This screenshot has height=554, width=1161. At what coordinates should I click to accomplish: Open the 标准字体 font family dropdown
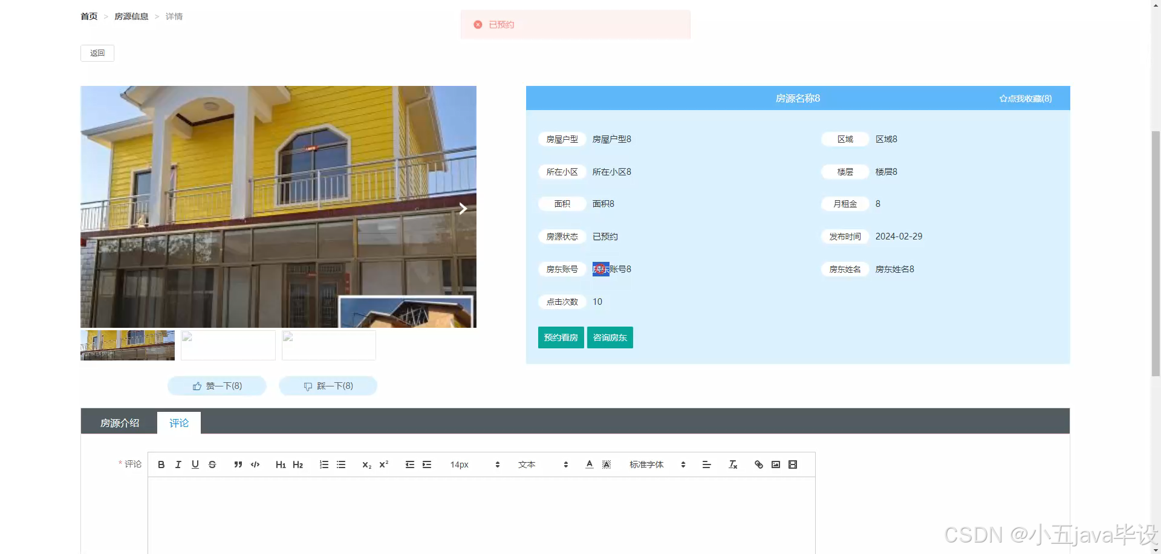point(657,464)
